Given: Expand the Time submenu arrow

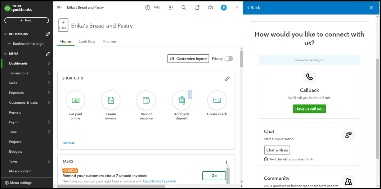Looking at the screenshot, I should click(49, 132).
